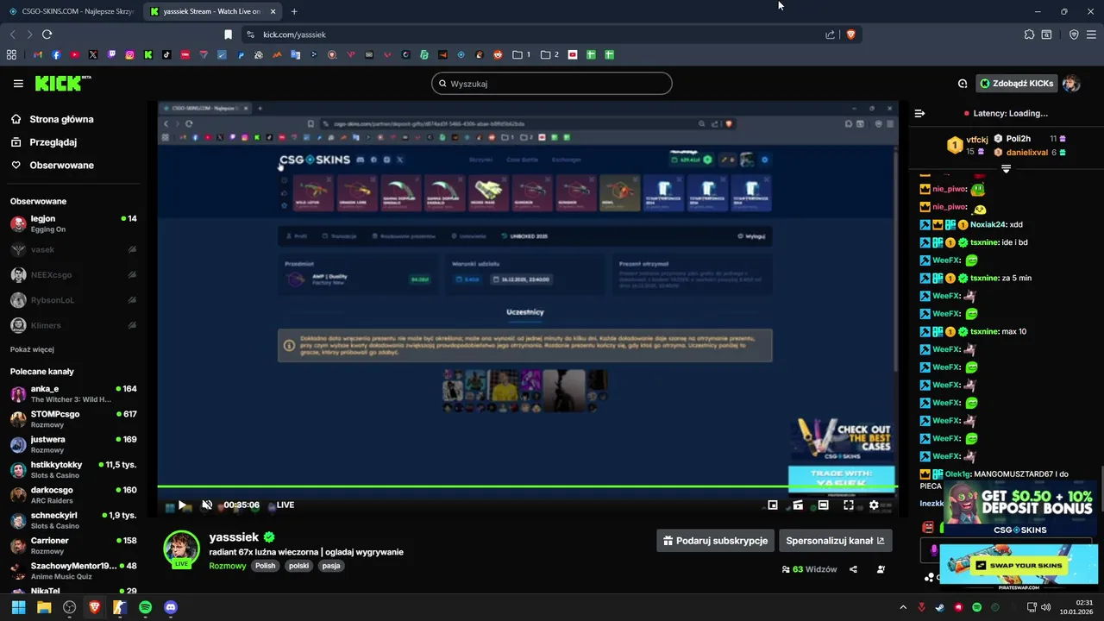Open user avatar menu

tap(1071, 84)
